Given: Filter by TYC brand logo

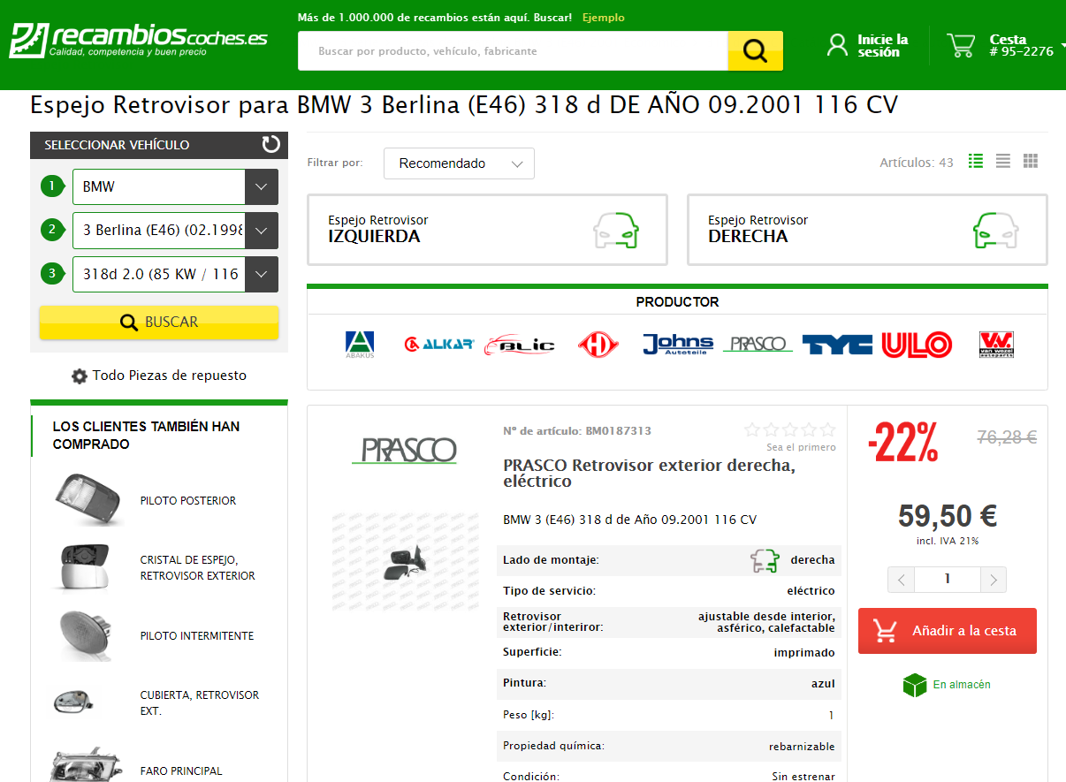Looking at the screenshot, I should (x=837, y=344).
